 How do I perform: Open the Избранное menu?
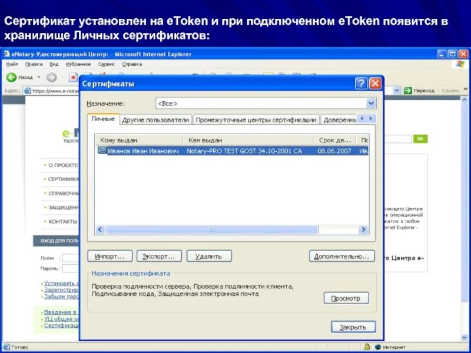78,64
